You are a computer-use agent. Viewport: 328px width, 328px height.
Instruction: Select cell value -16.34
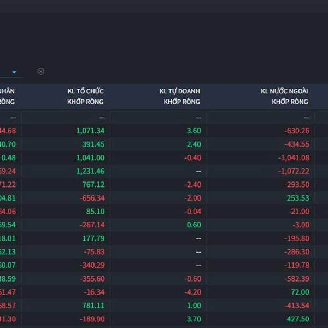coord(95,292)
